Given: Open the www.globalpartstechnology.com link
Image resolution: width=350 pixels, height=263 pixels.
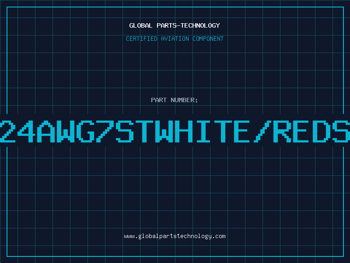Looking at the screenshot, I should 175,236.
